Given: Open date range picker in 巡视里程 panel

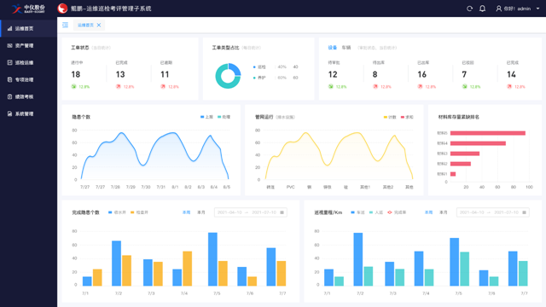Looking at the screenshot, I should point(493,212).
